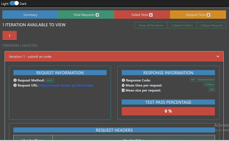This screenshot has width=229, height=141.
Task: Click the 'Request Method:' label
Action: tap(31, 80)
